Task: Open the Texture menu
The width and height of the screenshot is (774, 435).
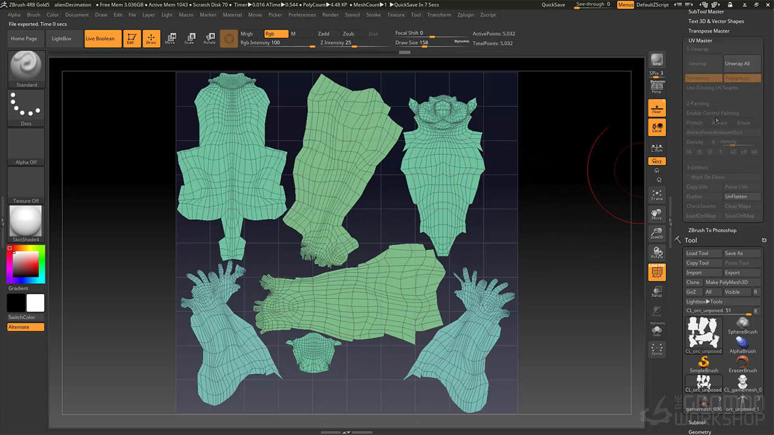Action: click(395, 14)
